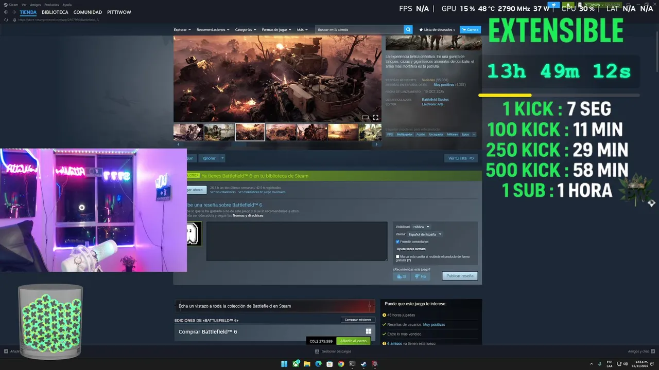659x370 pixels.
Task: Click Ver tu lista button
Action: [461, 158]
